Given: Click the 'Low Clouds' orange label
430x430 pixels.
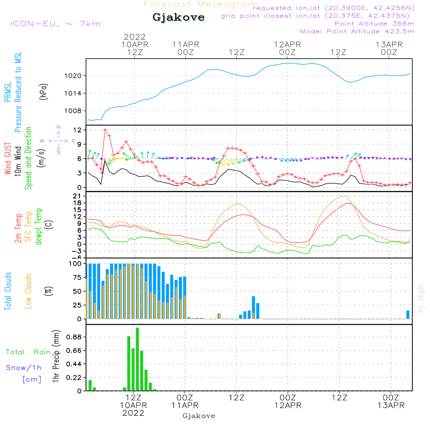Looking at the screenshot, I should click(x=28, y=291).
